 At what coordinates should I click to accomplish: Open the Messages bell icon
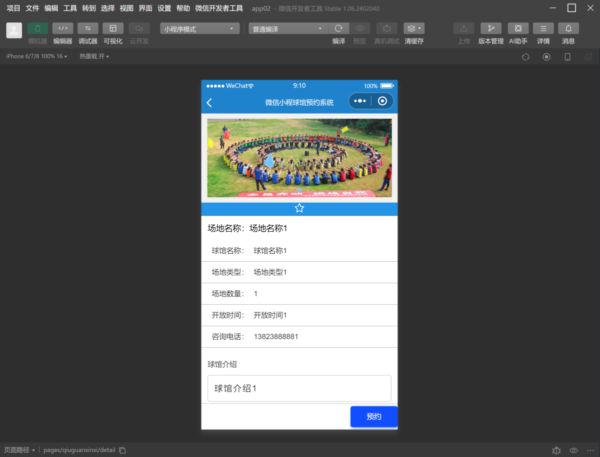click(568, 29)
